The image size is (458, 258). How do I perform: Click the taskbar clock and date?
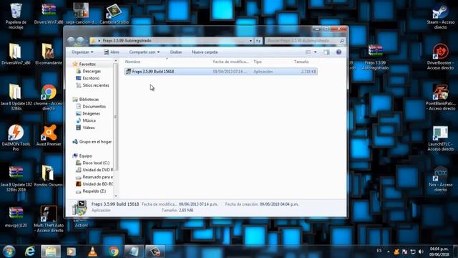pos(439,252)
